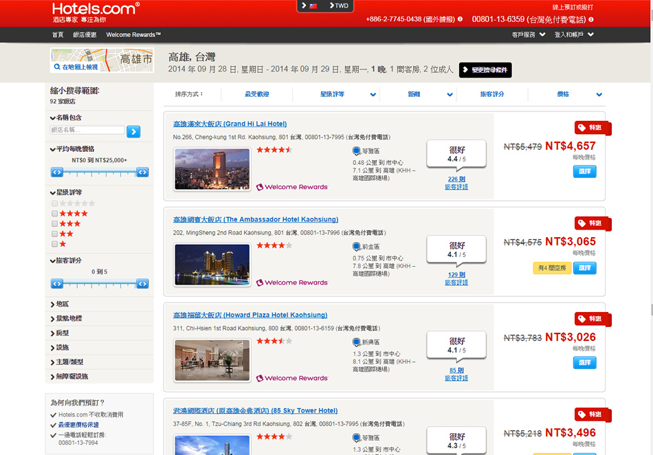The width and height of the screenshot is (653, 455).
Task: Expand the 房型 room type filter
Action: click(x=60, y=333)
